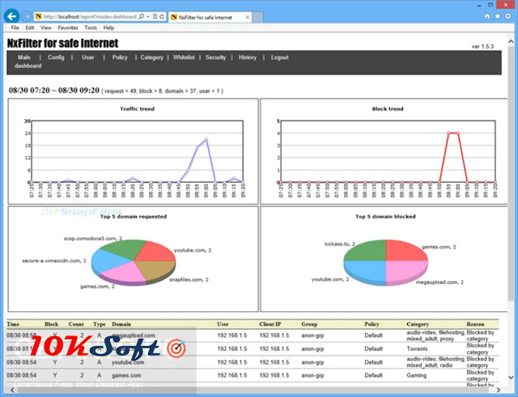
Task: Click the Home icon in browser
Action: [487, 16]
